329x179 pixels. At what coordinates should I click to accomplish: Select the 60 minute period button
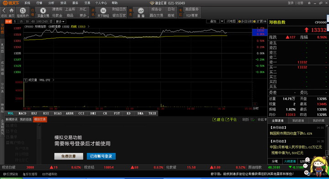click(33, 21)
